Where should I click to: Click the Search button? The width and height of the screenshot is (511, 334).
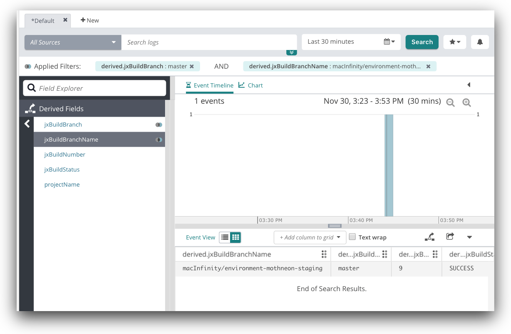coord(422,42)
